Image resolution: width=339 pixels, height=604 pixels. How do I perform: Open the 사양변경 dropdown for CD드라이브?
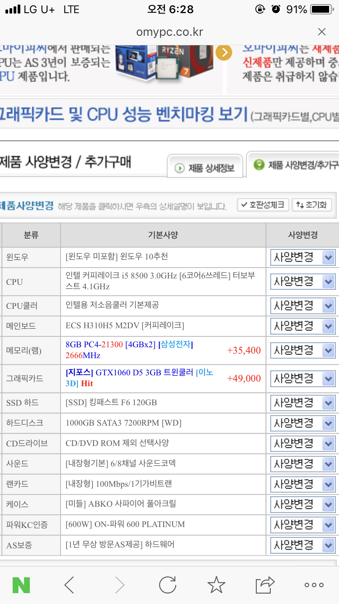click(x=303, y=443)
